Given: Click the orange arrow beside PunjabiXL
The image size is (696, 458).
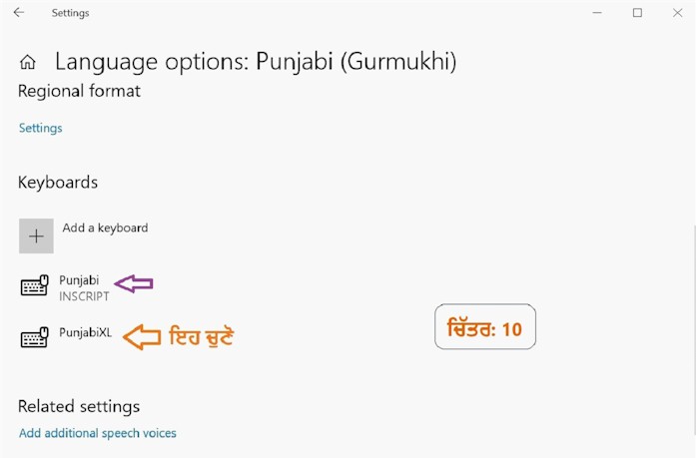Looking at the screenshot, I should [142, 337].
